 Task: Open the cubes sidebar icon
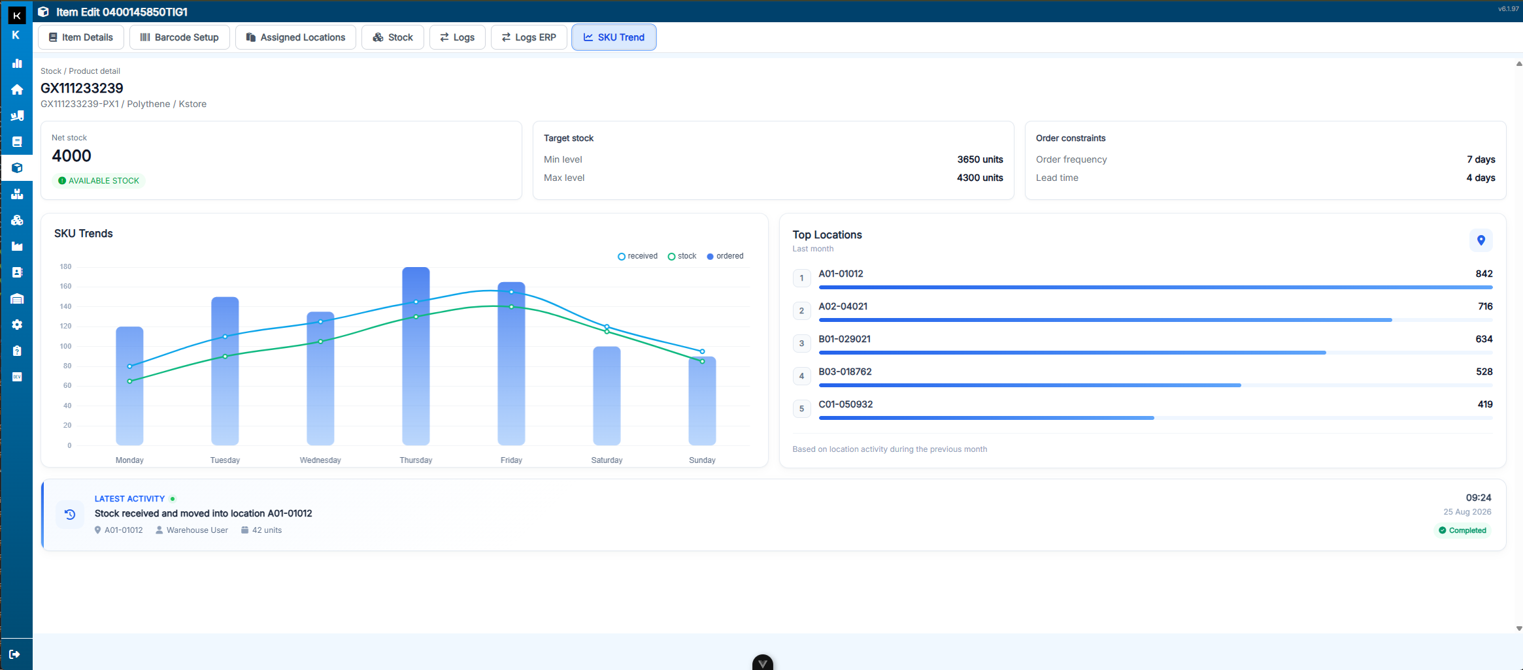17,220
